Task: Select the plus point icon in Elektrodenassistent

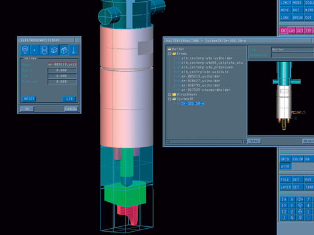Action: (x=35, y=50)
